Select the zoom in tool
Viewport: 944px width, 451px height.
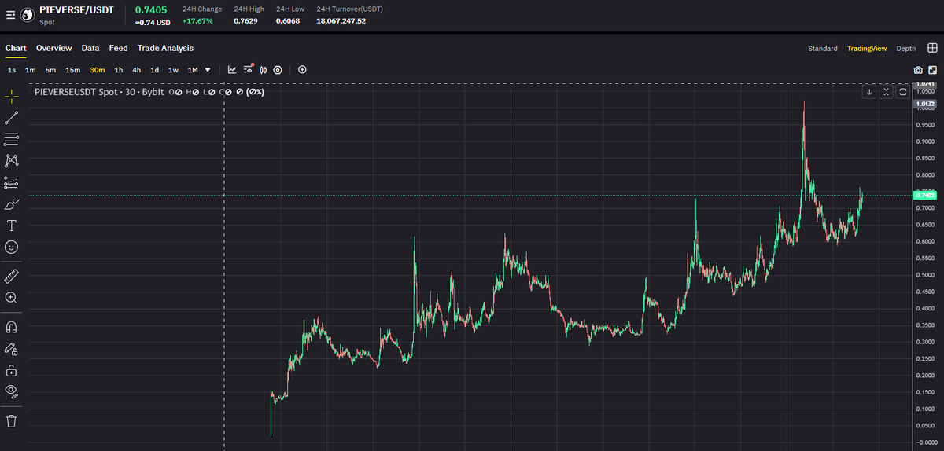pyautogui.click(x=11, y=298)
